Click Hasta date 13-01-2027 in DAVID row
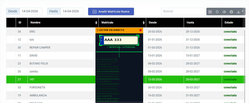 pyautogui.click(x=193, y=55)
